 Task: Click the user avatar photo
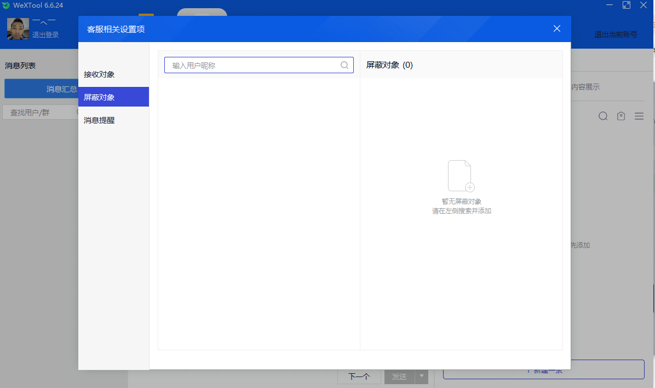(x=18, y=29)
